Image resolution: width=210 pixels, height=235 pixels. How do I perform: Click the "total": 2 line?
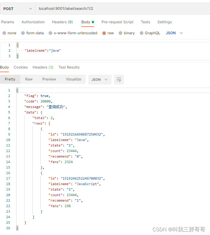pos(43,118)
